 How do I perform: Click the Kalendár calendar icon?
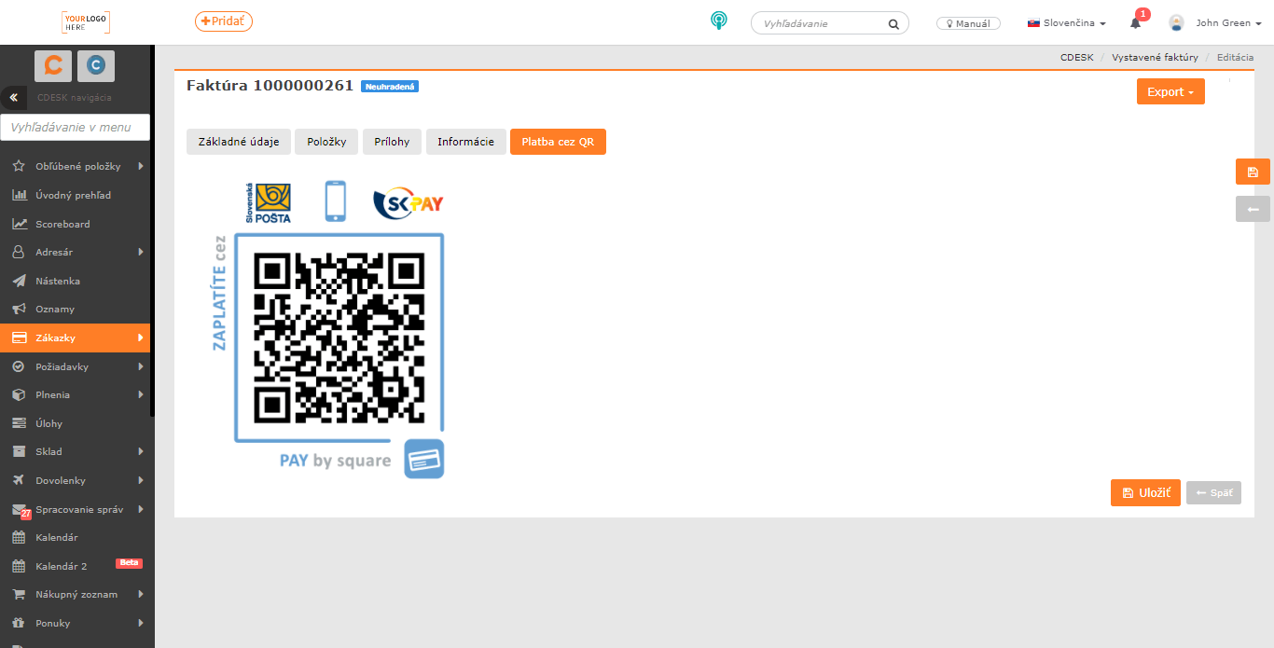coord(19,537)
